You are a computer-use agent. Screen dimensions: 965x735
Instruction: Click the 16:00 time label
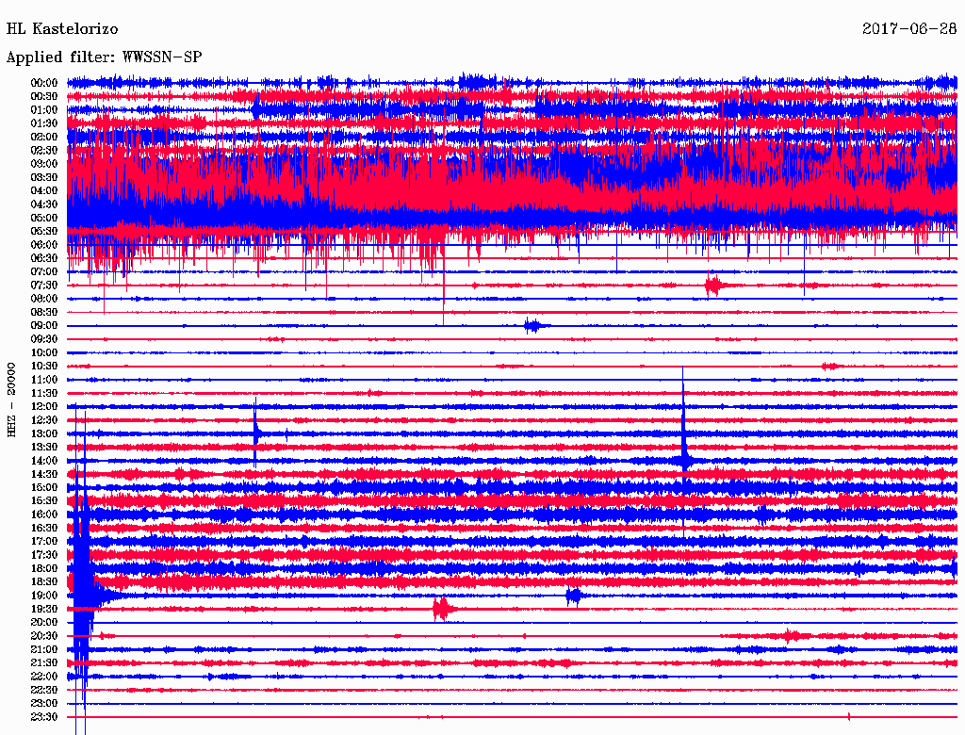[44, 514]
